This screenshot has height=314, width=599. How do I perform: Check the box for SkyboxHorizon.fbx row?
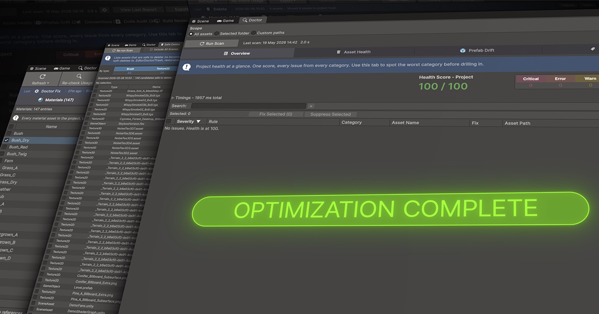click(85, 123)
